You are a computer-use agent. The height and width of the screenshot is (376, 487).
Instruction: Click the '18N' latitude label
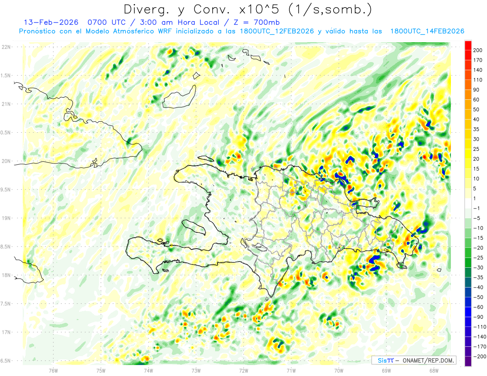[7, 275]
